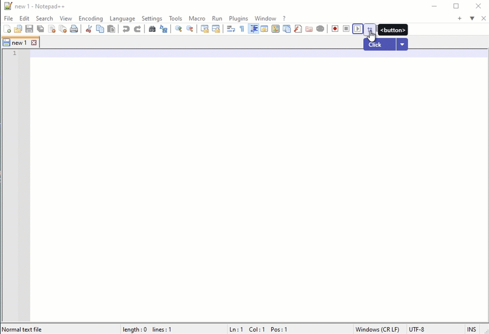Open the Replace dialog icon
Image resolution: width=489 pixels, height=334 pixels.
click(x=163, y=29)
